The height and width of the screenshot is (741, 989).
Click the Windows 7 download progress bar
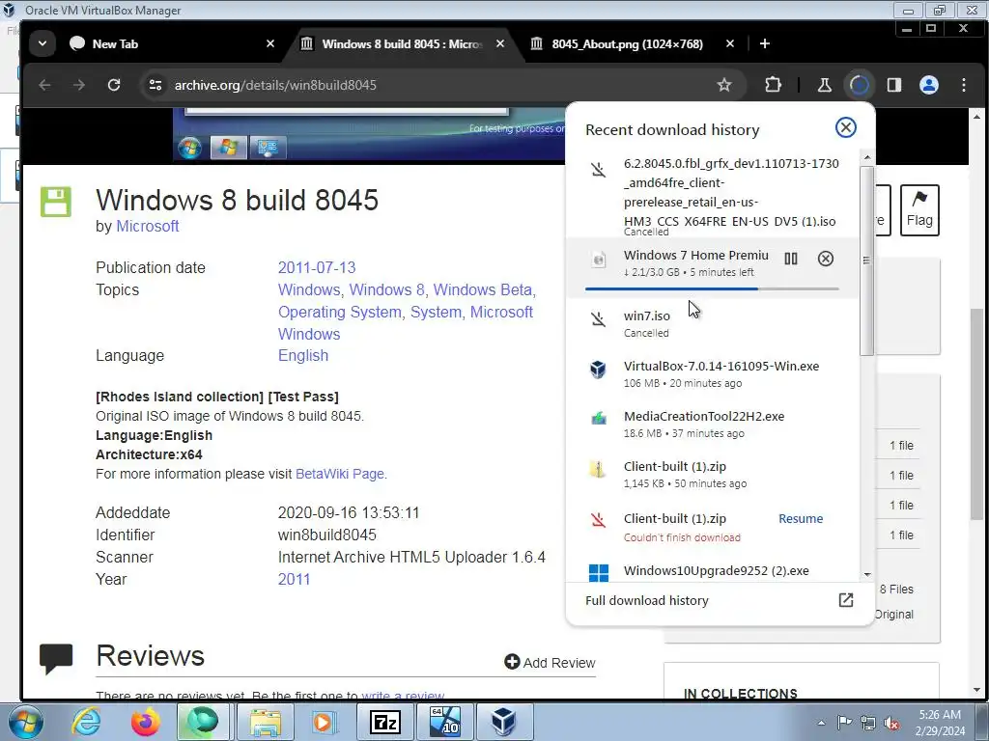712,288
